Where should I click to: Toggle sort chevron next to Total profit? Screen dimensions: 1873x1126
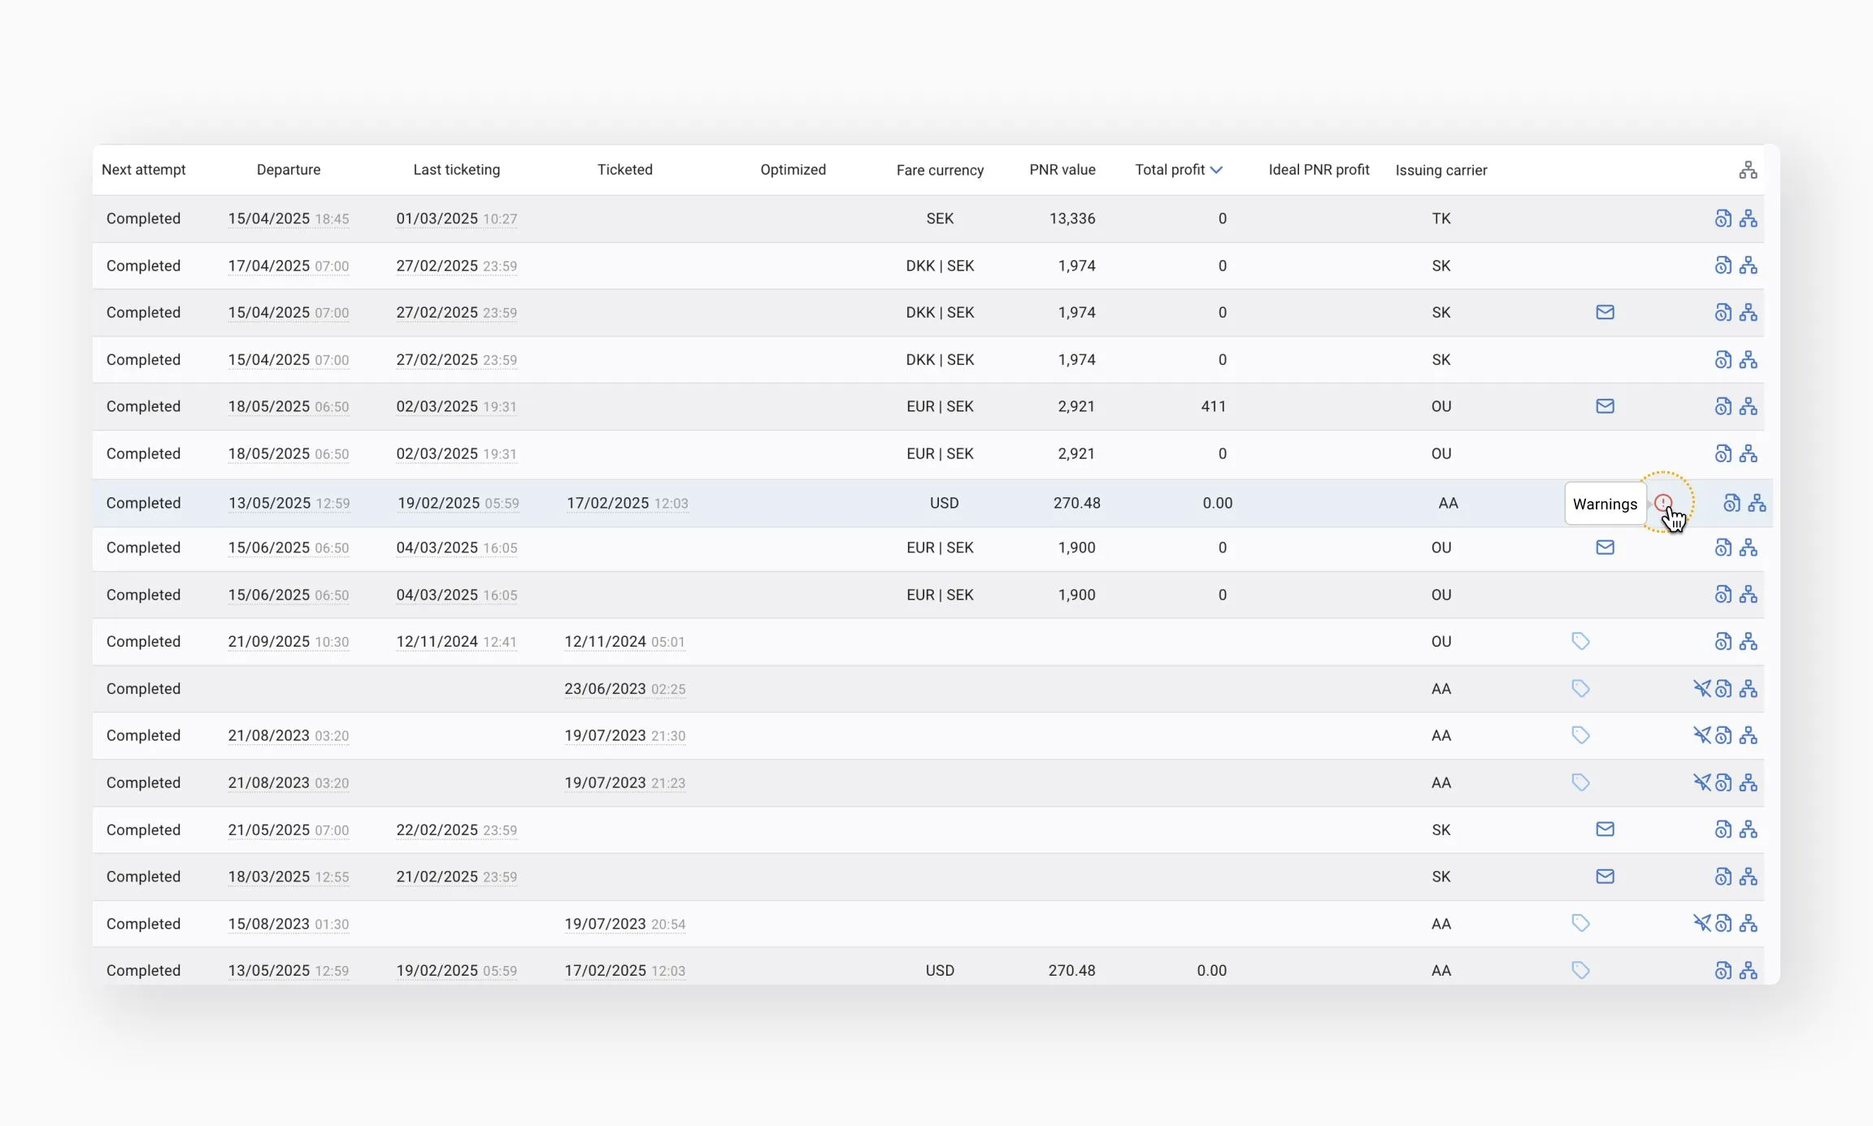(1216, 170)
